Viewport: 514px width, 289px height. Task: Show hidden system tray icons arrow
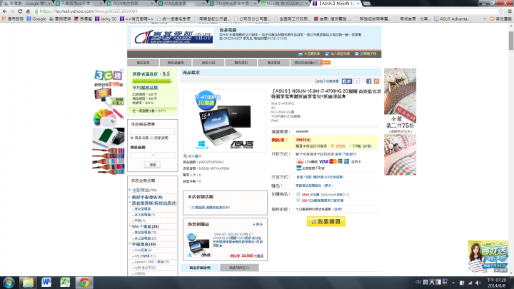[453, 283]
